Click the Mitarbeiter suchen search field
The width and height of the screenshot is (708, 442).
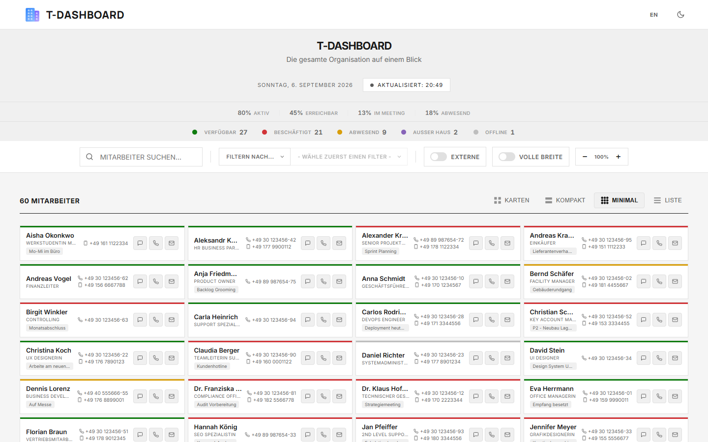pyautogui.click(x=141, y=157)
